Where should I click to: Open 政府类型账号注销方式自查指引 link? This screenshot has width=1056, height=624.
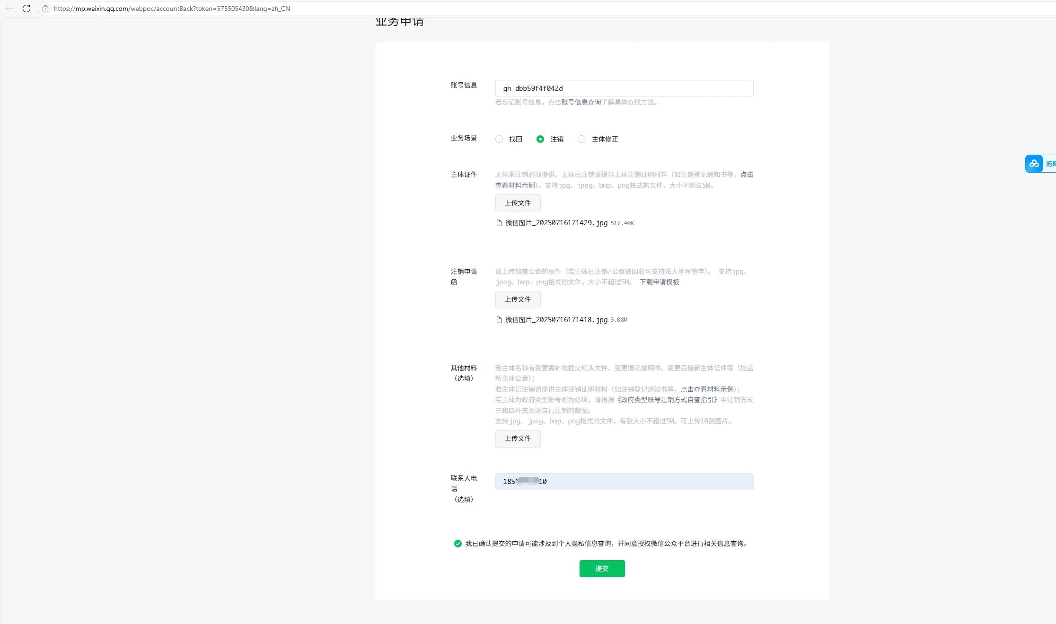668,400
